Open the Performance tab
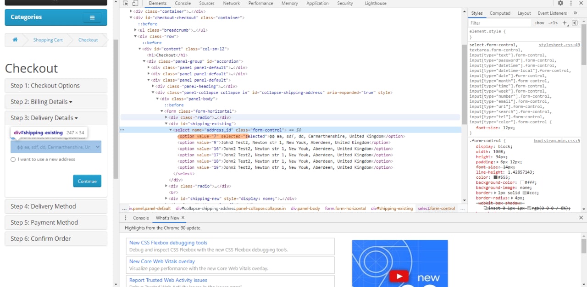Image resolution: width=587 pixels, height=287 pixels. [260, 3]
